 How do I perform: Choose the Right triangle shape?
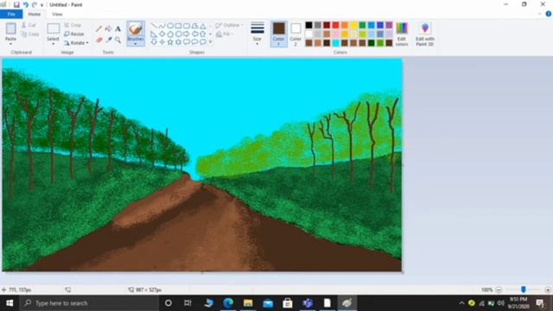(x=154, y=35)
